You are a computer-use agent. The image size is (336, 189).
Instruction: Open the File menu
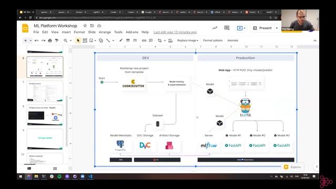coord(36,32)
